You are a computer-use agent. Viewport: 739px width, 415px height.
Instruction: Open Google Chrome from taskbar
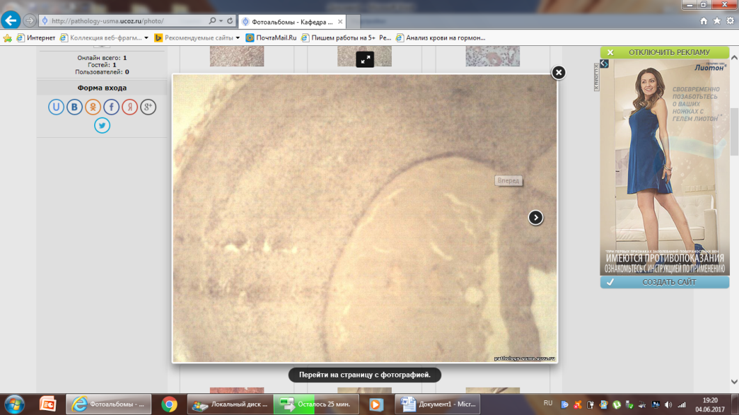[169, 404]
